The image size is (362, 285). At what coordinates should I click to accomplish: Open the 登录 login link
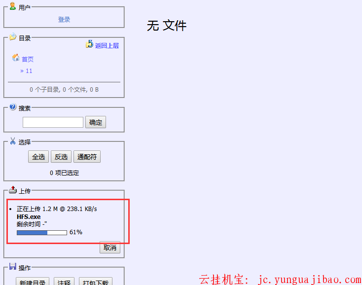(x=64, y=20)
